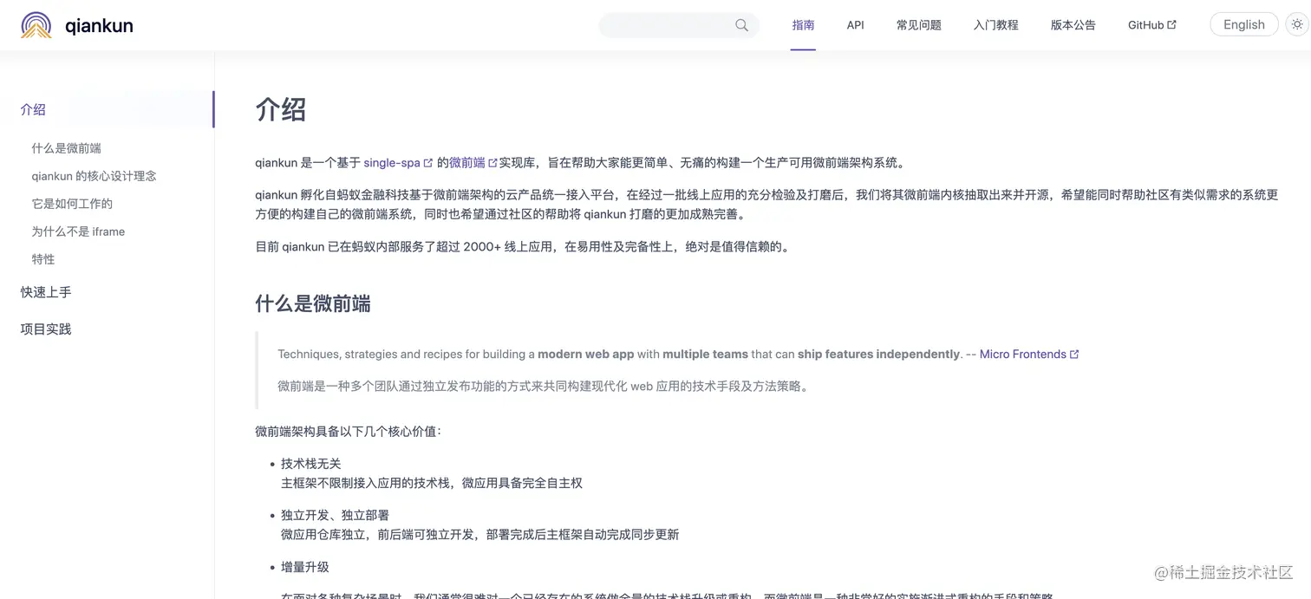The image size is (1311, 599).
Task: Click the 技术栈无关 bullet item
Action: (311, 464)
